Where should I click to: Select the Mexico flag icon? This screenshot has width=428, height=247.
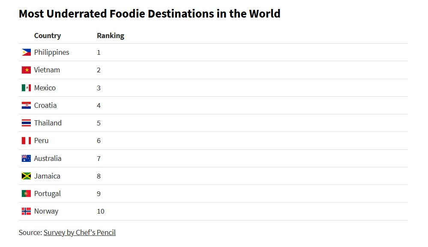[26, 88]
